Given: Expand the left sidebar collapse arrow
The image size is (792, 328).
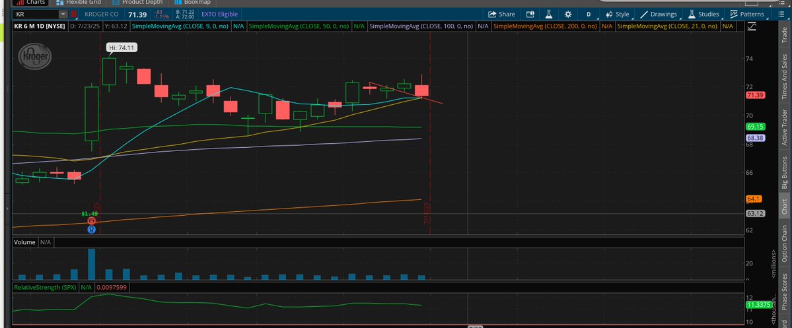Looking at the screenshot, I should coord(7,208).
